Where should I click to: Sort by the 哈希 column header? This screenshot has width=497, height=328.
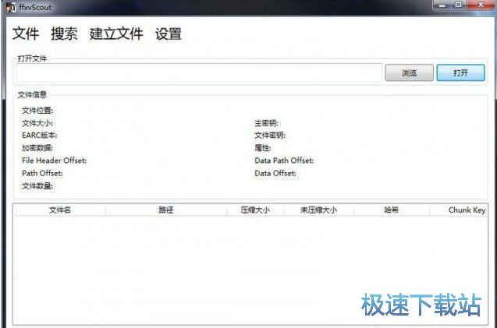(391, 210)
